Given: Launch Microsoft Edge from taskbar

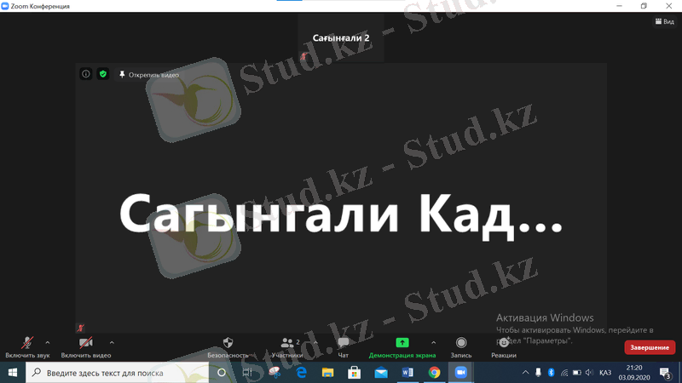Looking at the screenshot, I should point(301,373).
